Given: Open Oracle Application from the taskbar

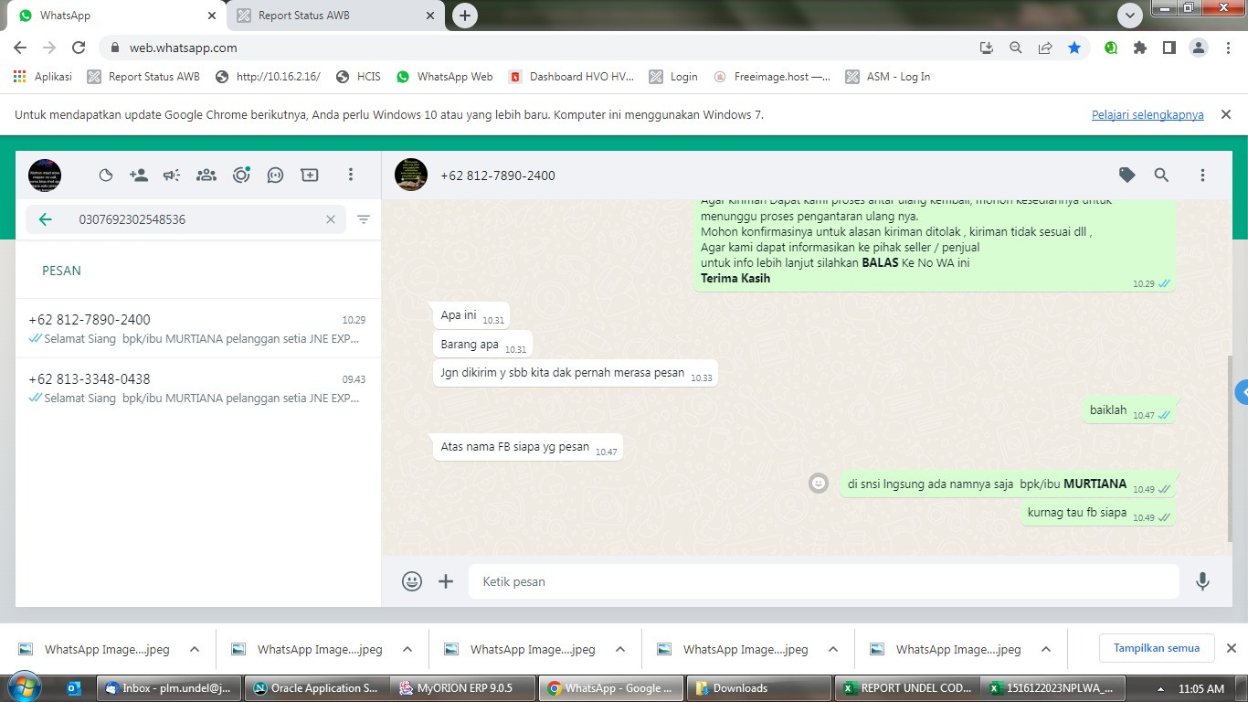Looking at the screenshot, I should pyautogui.click(x=316, y=688).
